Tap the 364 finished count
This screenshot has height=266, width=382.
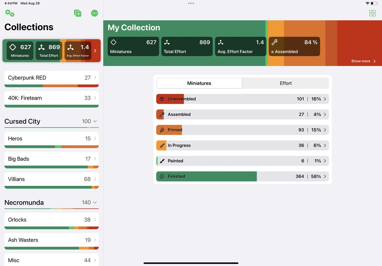[300, 176]
